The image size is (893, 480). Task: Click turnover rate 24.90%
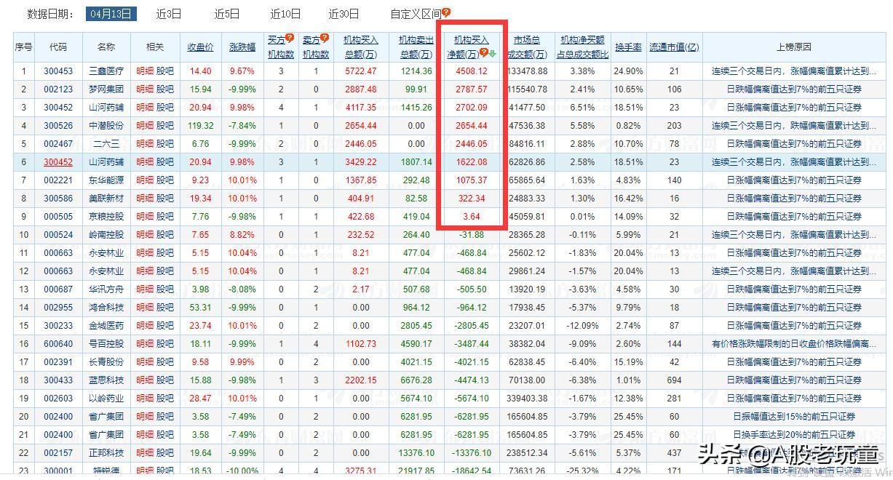(628, 71)
